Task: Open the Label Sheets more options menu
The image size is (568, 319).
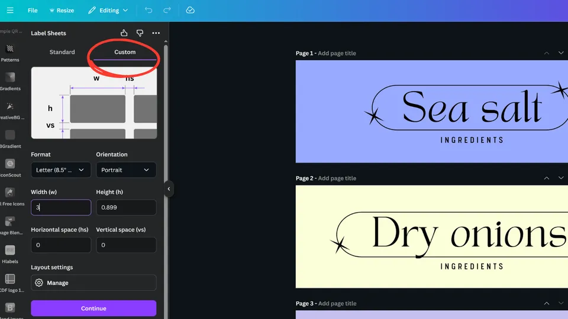Action: [156, 33]
